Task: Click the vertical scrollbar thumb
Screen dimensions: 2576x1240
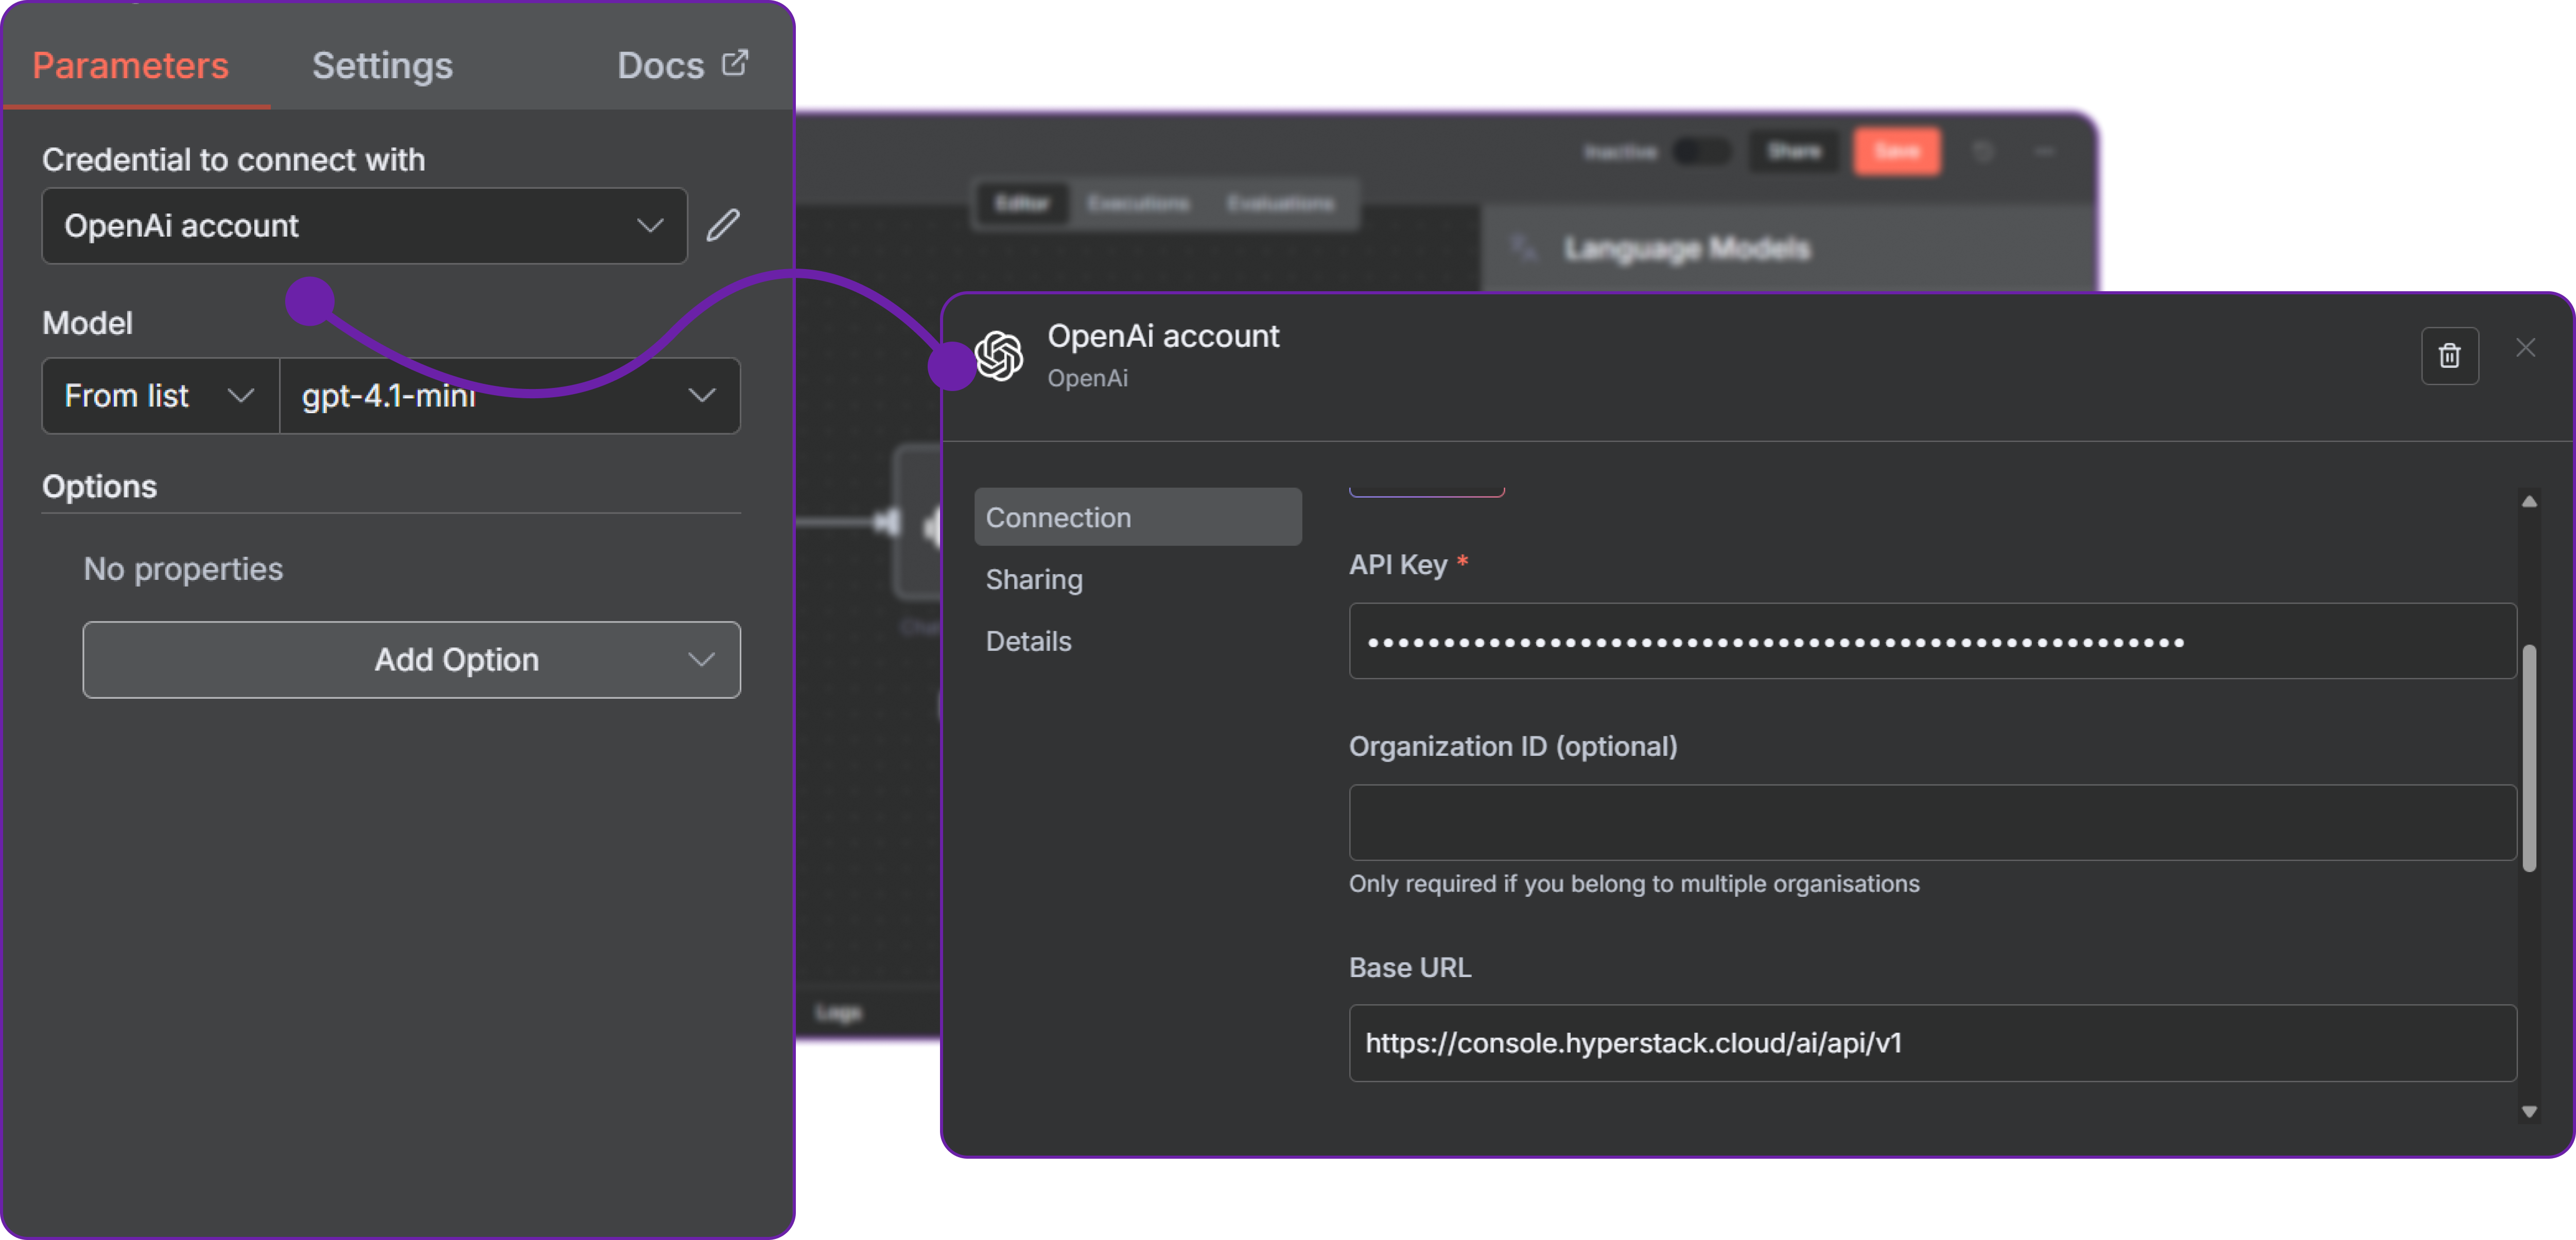Action: tap(2529, 759)
